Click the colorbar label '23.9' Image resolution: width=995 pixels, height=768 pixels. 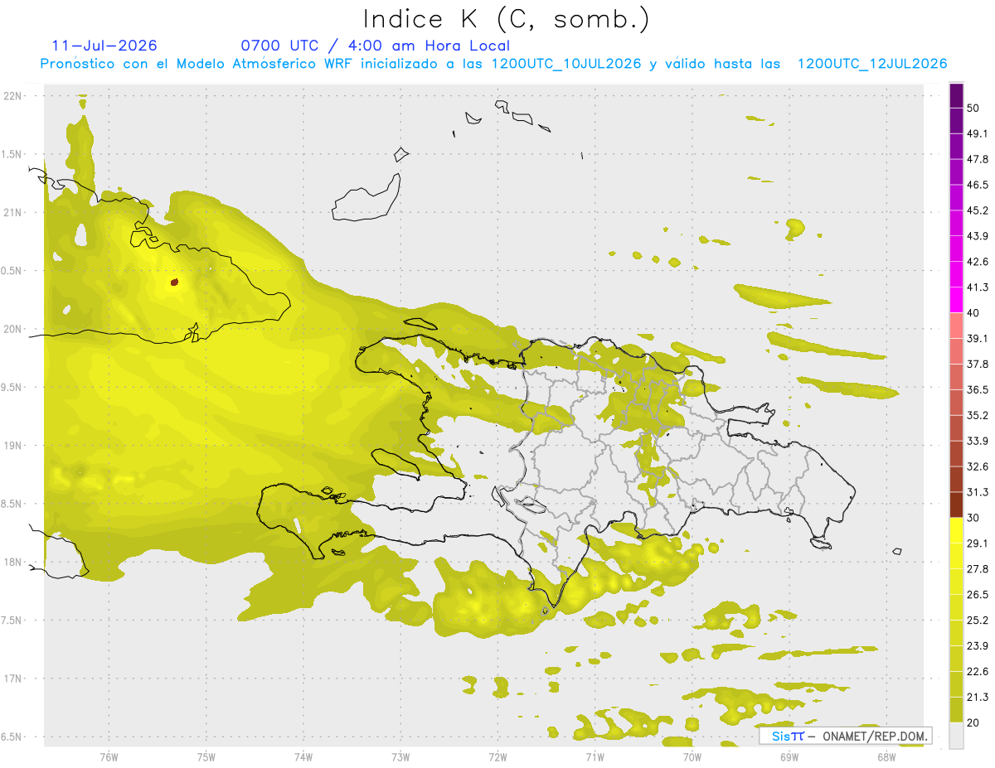(x=978, y=645)
